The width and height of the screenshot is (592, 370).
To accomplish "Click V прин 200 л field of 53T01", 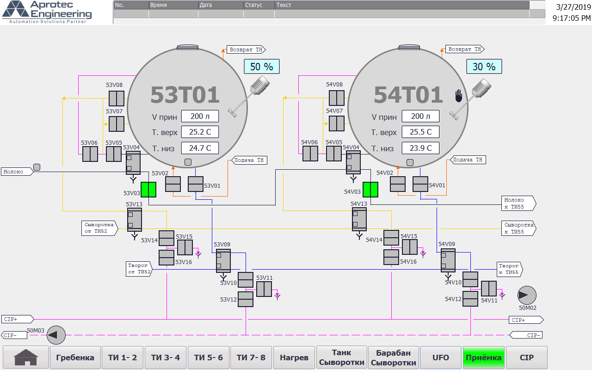I will [200, 117].
